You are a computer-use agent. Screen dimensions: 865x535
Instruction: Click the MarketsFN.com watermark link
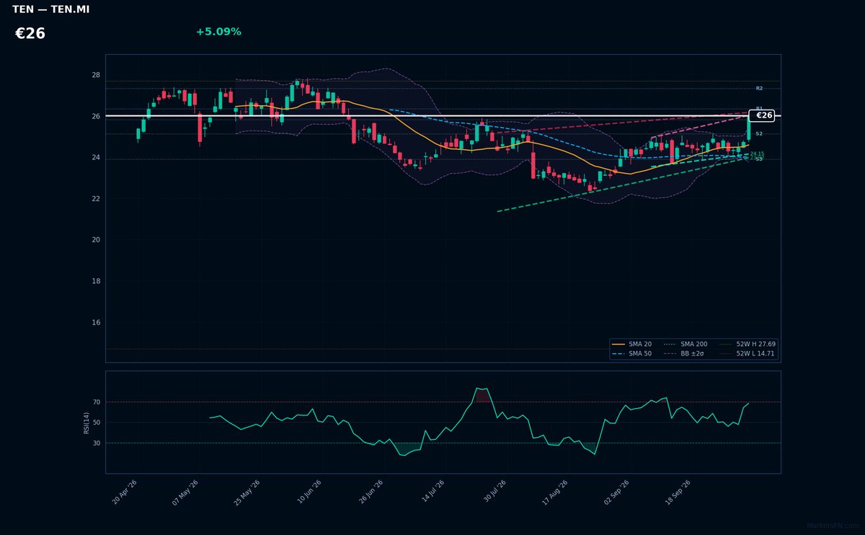833,526
